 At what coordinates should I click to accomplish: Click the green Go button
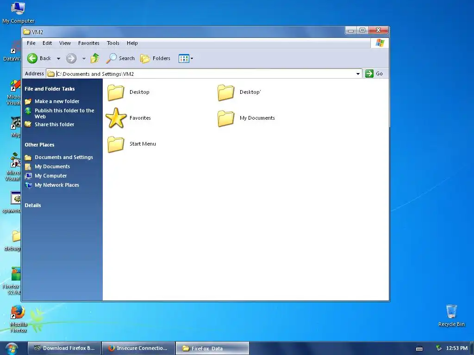tap(374, 73)
